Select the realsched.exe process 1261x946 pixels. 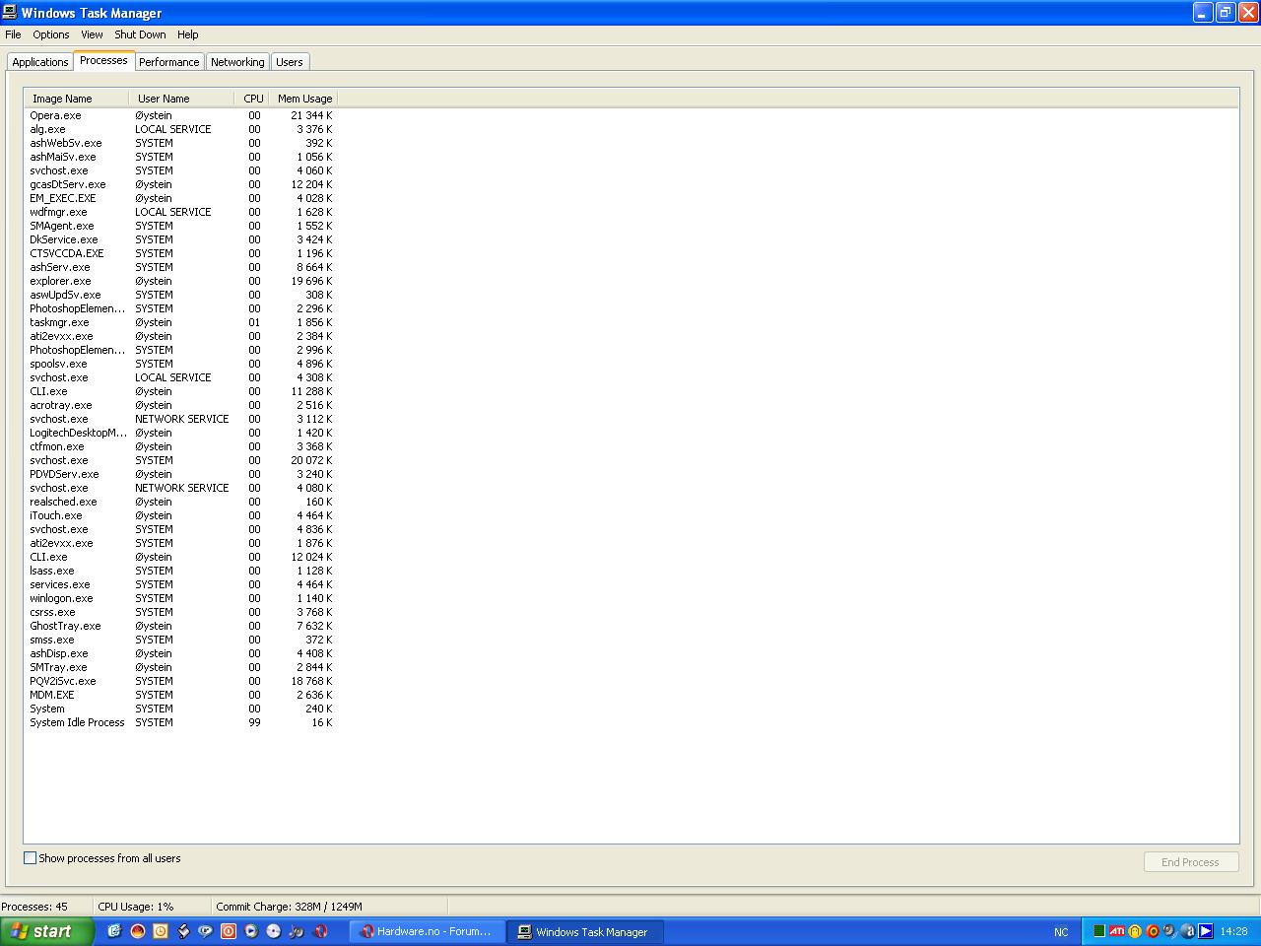click(63, 502)
